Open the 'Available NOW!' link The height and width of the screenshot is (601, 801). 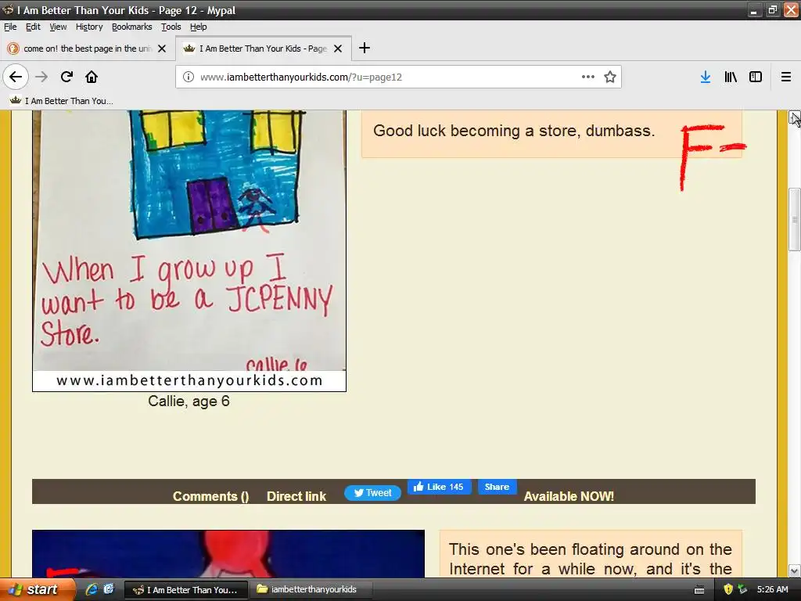click(569, 496)
